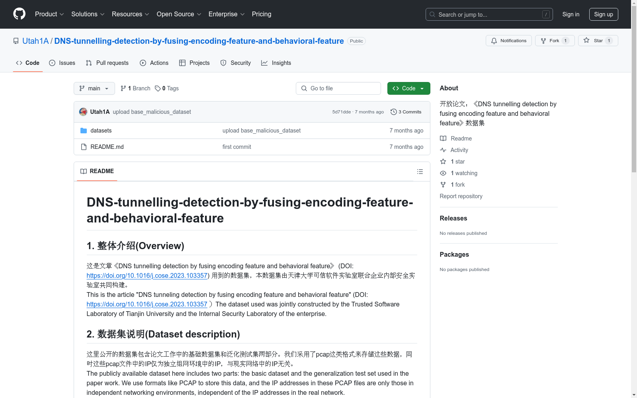Click inside the Go to file field

[338, 88]
